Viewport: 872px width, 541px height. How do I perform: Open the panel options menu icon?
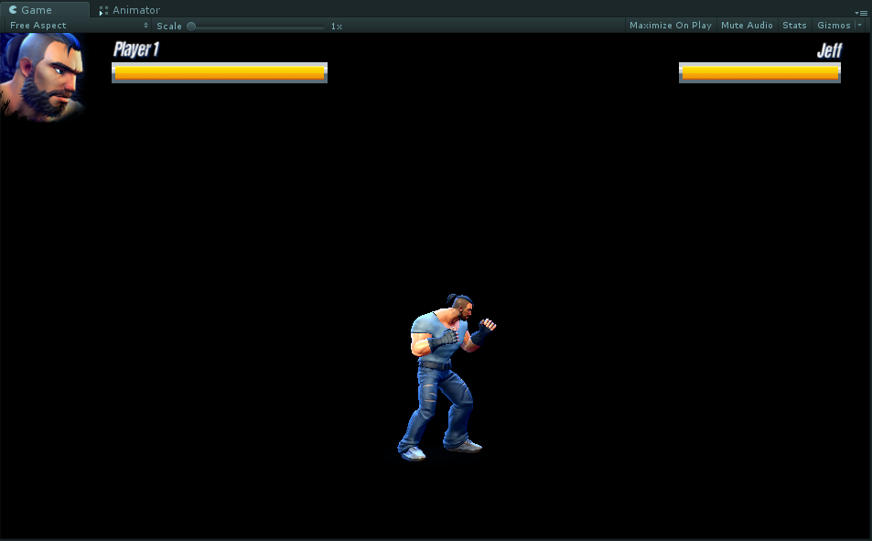point(861,13)
